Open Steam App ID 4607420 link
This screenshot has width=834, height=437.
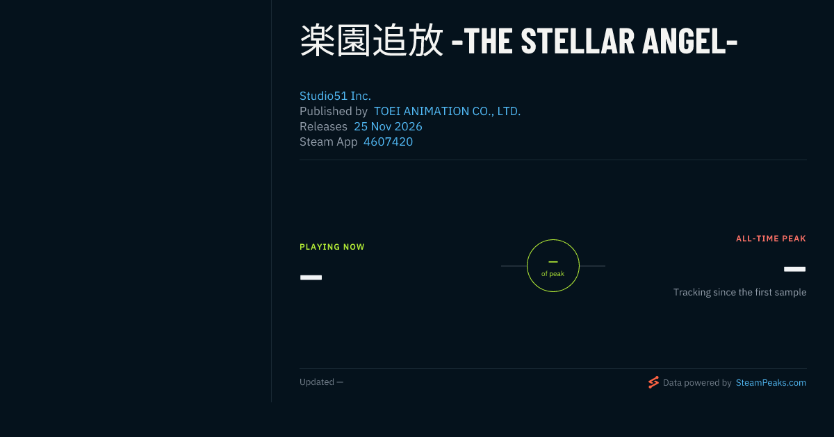point(388,142)
